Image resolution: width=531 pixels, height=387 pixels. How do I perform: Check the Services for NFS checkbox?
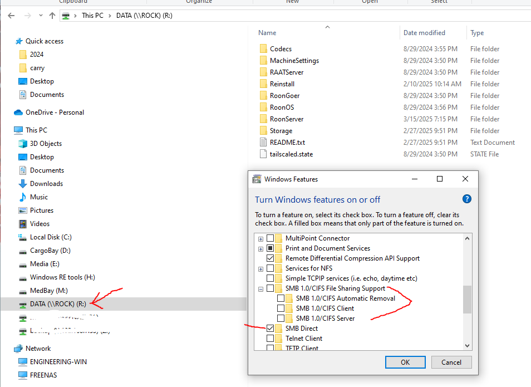tap(271, 268)
